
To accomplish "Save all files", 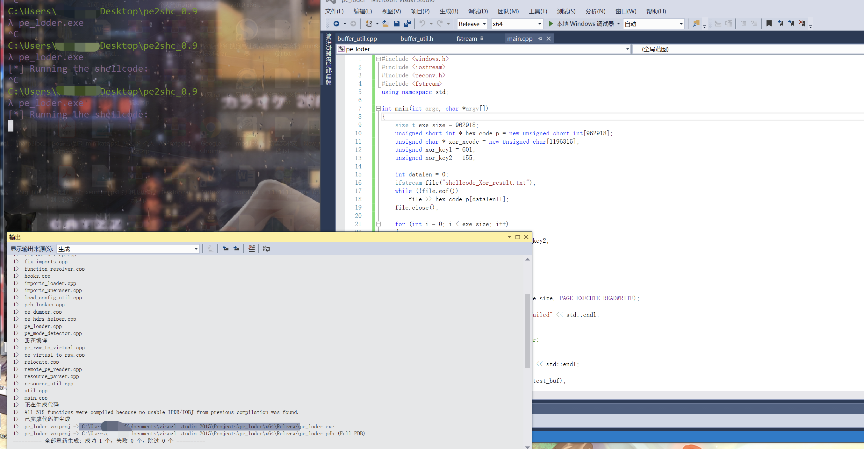I will coord(407,24).
